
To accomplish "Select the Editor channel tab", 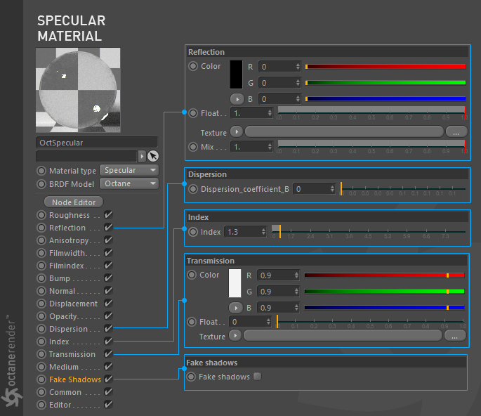I will click(x=60, y=405).
